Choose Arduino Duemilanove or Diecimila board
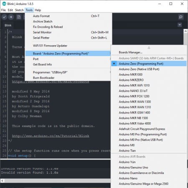 click(149, 173)
